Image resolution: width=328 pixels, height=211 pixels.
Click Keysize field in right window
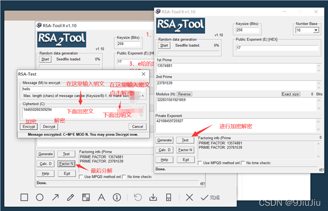248,30
